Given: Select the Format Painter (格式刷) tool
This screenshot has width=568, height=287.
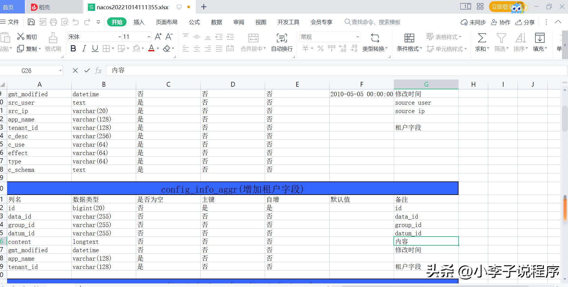Looking at the screenshot, I should 53,42.
